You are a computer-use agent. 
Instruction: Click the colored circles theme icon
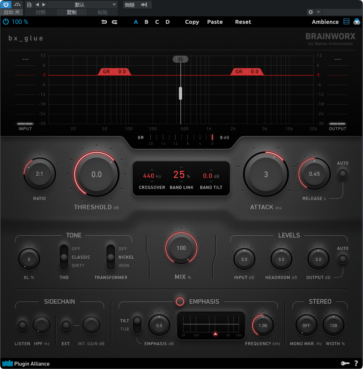pos(357,22)
